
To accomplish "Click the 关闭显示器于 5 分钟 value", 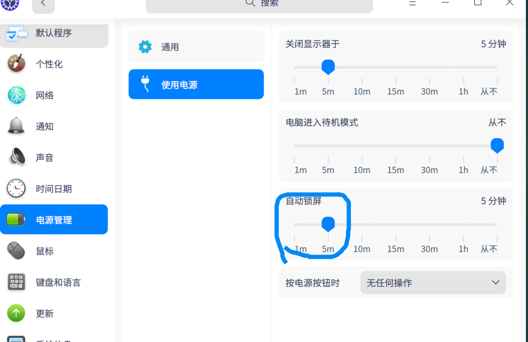I will click(x=493, y=44).
